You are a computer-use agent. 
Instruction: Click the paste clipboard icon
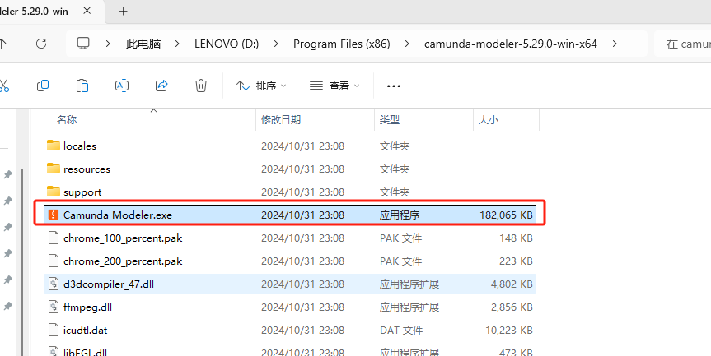pyautogui.click(x=82, y=85)
